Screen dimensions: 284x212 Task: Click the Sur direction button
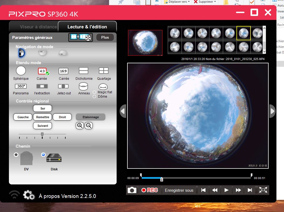coord(43,108)
